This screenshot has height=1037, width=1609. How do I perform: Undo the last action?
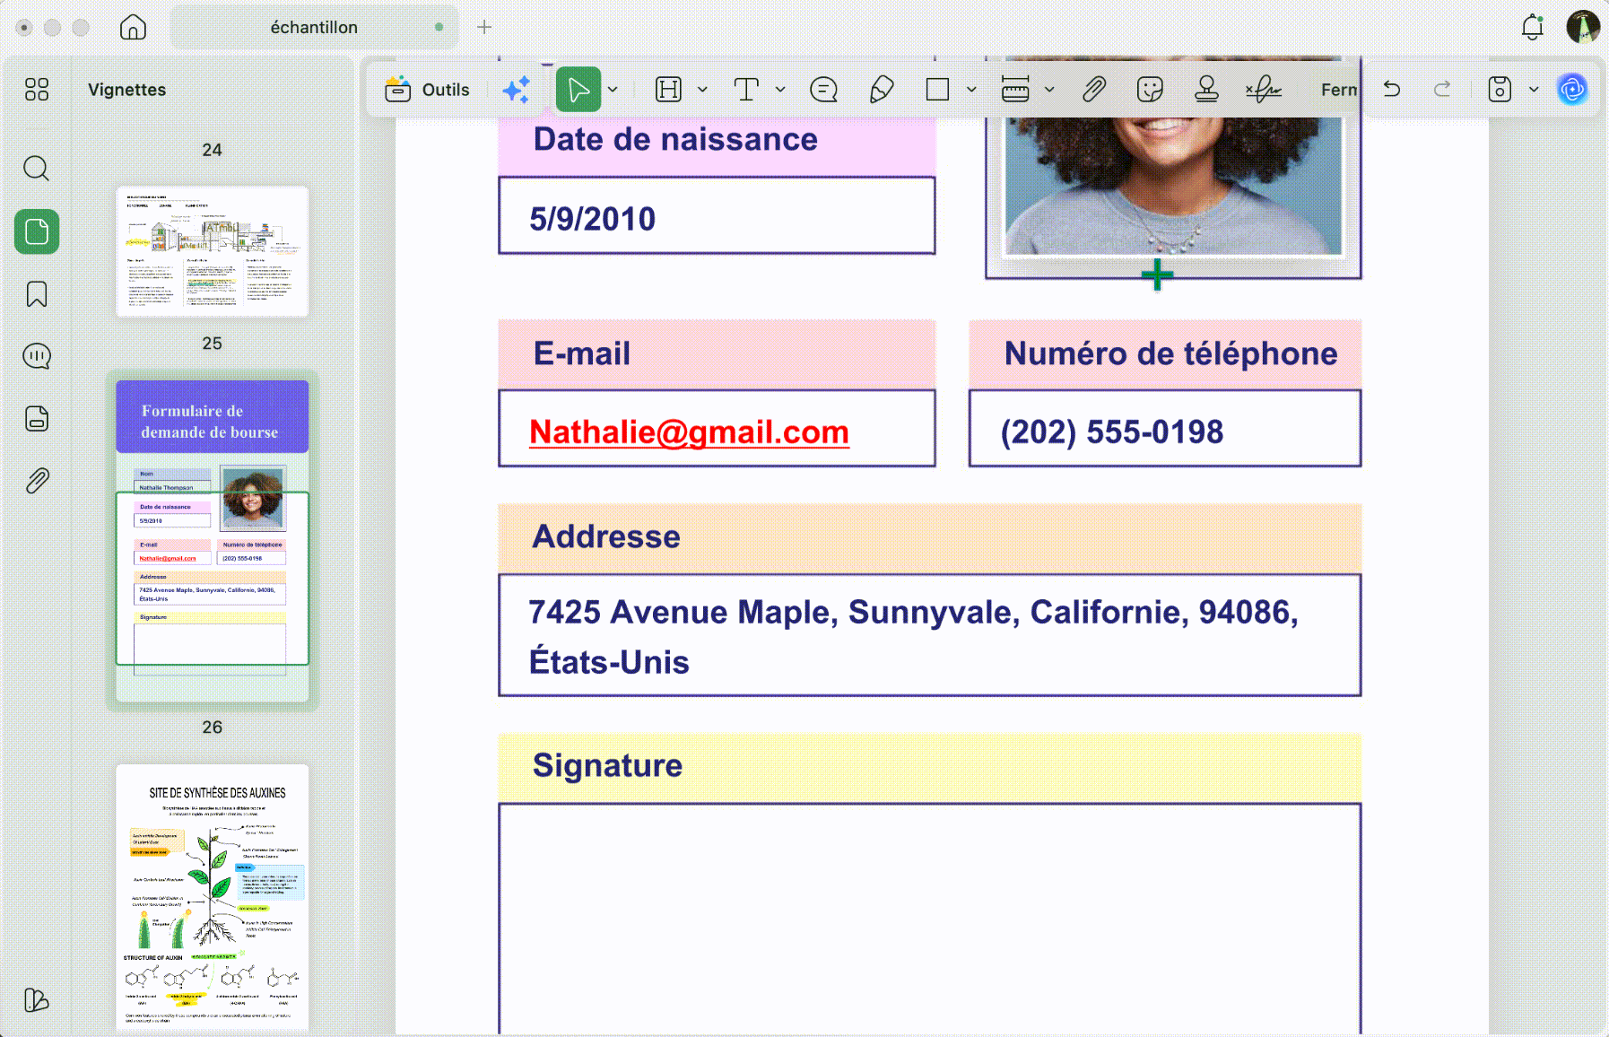tap(1392, 89)
